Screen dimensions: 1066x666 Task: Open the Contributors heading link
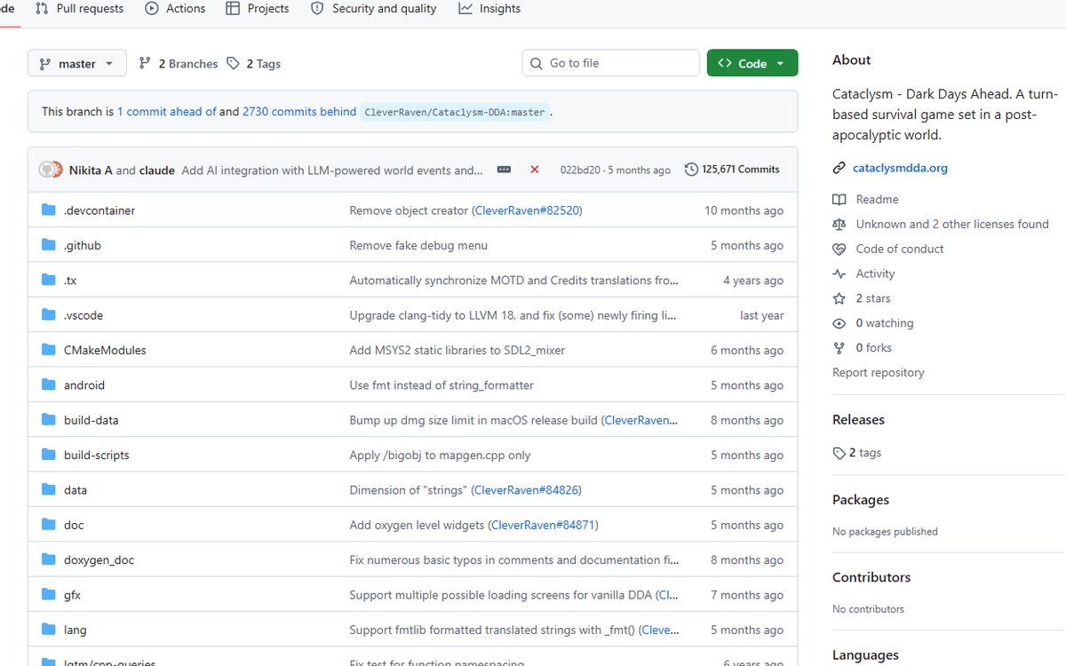871,577
